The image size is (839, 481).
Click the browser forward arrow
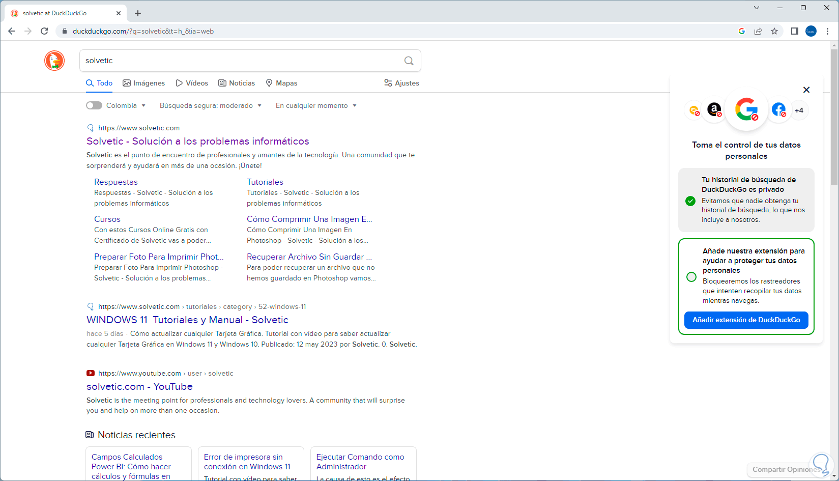28,31
